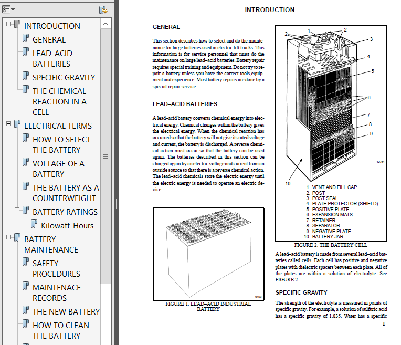This screenshot has height=345, width=401.
Task: Select the SPECIFIC GRAVITY bookmark
Action: point(64,78)
